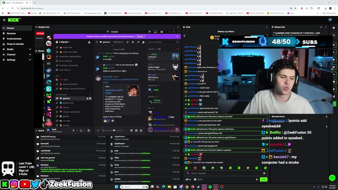Open the vt.tiktok.com link in chat
The width and height of the screenshot is (338, 190).
click(121, 81)
